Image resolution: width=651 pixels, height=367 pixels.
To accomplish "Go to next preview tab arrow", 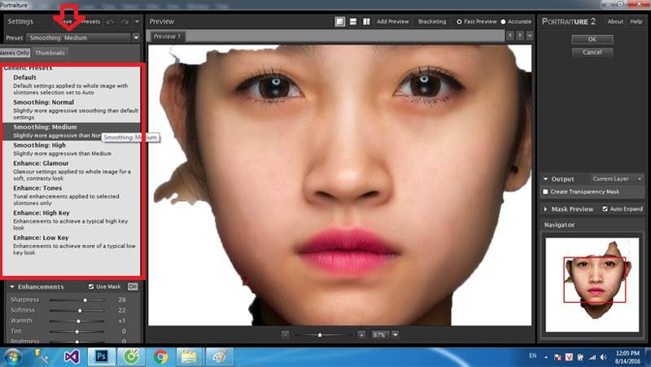I will pos(520,36).
